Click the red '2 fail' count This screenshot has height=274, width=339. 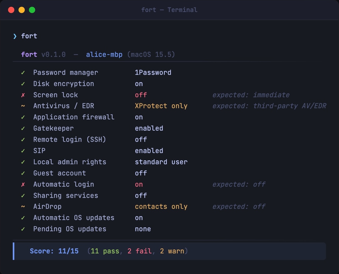[139, 251]
